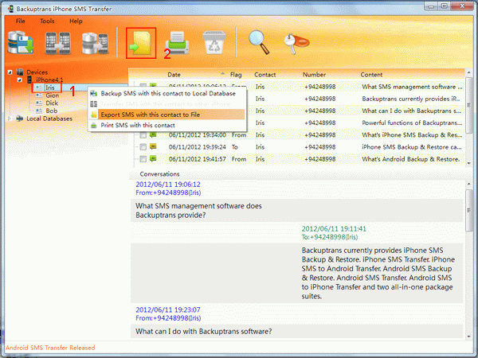Click message icon on the 19:41:57 row

click(x=153, y=158)
